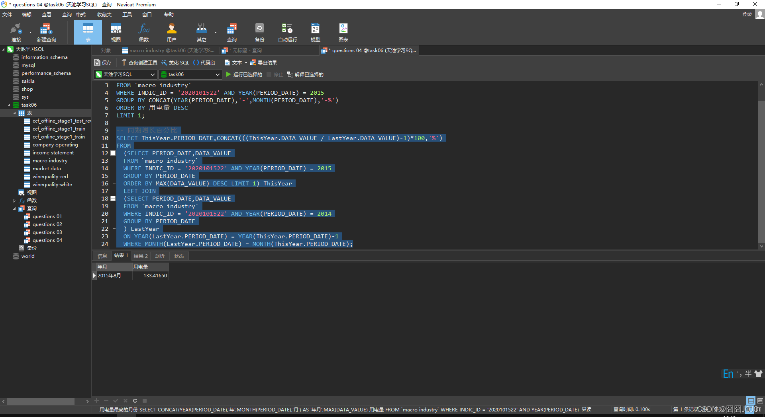This screenshot has width=765, height=417.
Task: Select the company operating table
Action: coord(55,145)
